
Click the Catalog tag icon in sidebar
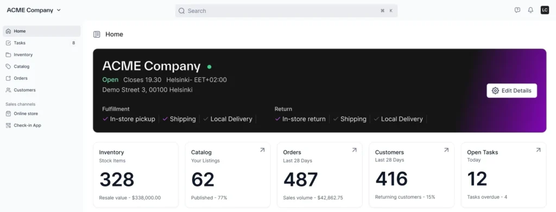pos(9,67)
